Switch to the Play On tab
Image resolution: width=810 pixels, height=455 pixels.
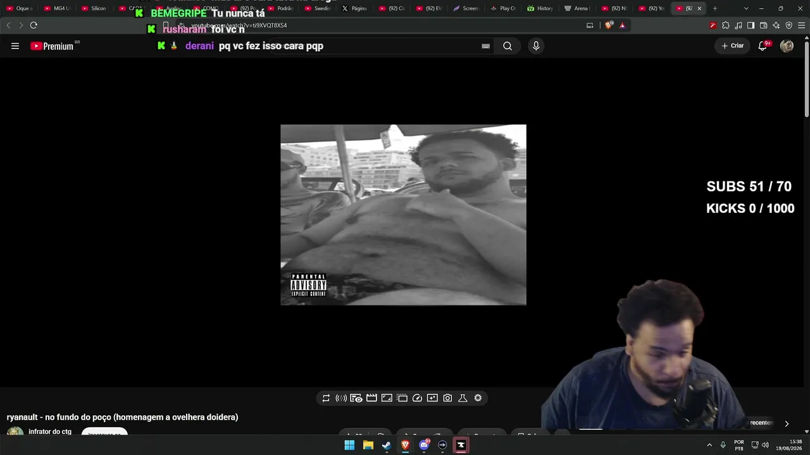(x=504, y=8)
